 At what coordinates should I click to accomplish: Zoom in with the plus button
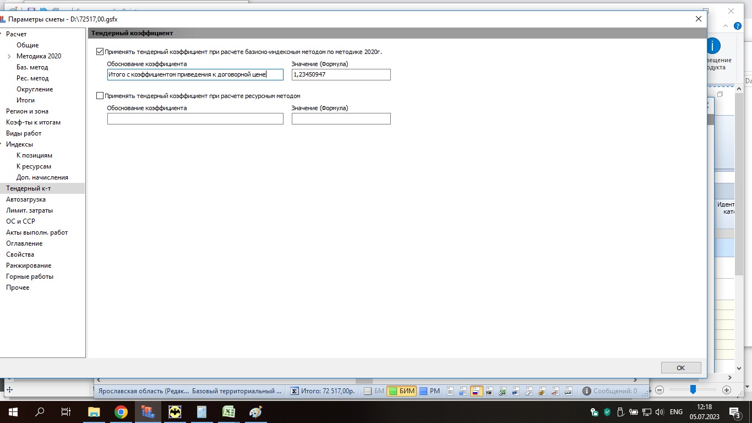coord(727,390)
